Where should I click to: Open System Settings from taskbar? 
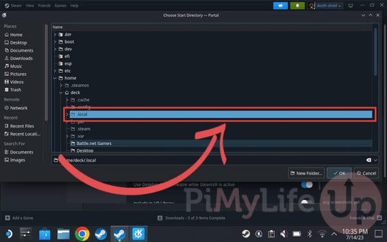pos(26,234)
